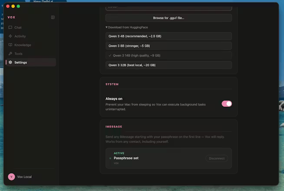Switch to the Tools section

point(31,53)
